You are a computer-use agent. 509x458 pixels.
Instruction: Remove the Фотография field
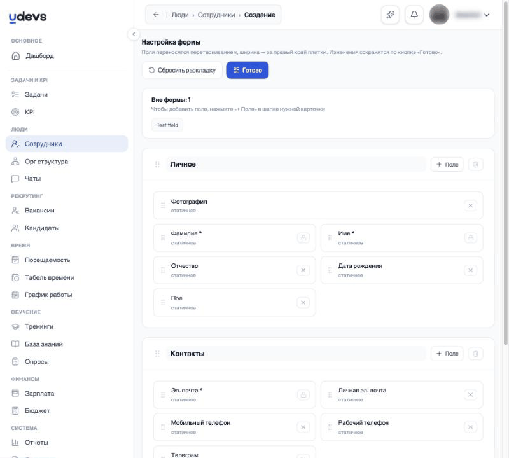(470, 205)
